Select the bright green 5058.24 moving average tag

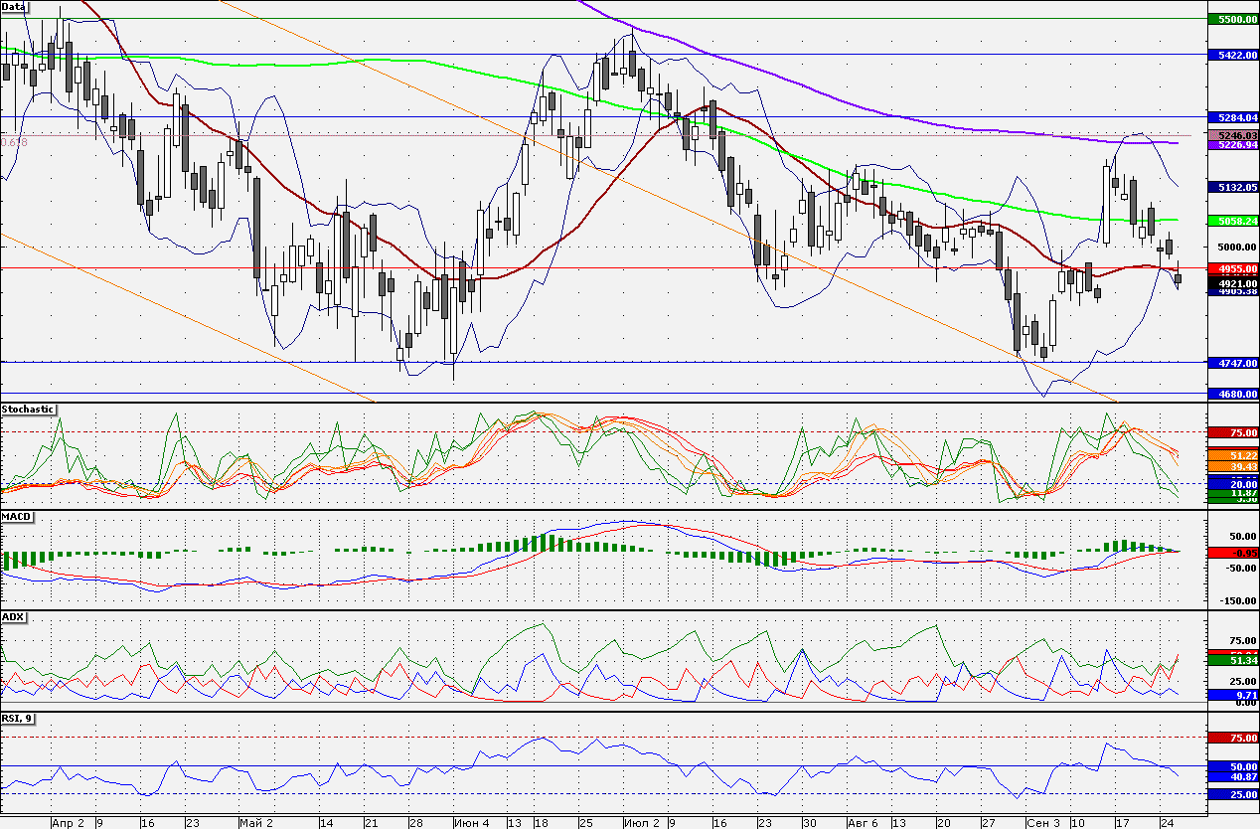[x=1231, y=221]
